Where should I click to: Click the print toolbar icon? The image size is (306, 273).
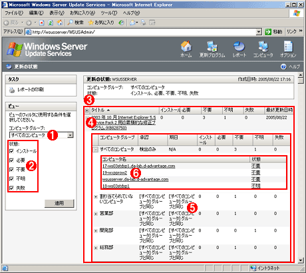(x=144, y=23)
